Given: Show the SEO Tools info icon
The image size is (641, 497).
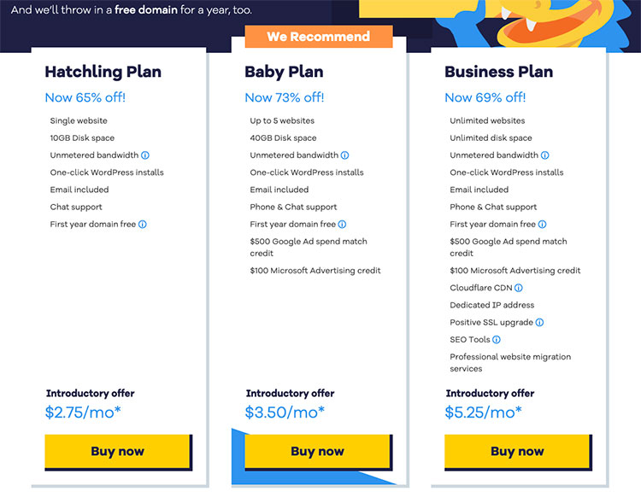Looking at the screenshot, I should tap(497, 340).
